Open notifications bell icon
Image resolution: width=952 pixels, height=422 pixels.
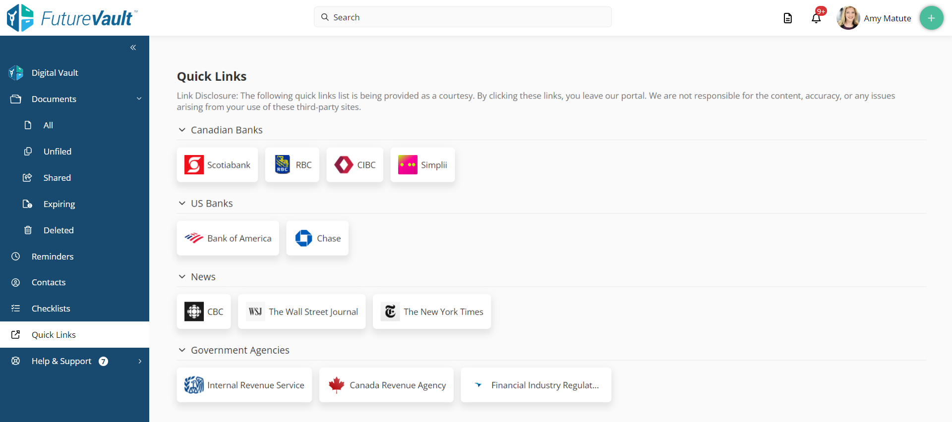pos(816,18)
